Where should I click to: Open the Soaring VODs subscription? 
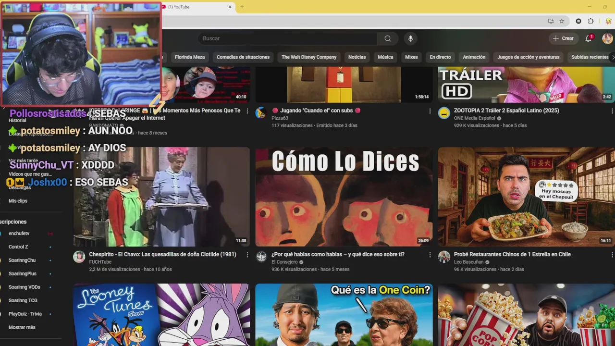point(25,287)
